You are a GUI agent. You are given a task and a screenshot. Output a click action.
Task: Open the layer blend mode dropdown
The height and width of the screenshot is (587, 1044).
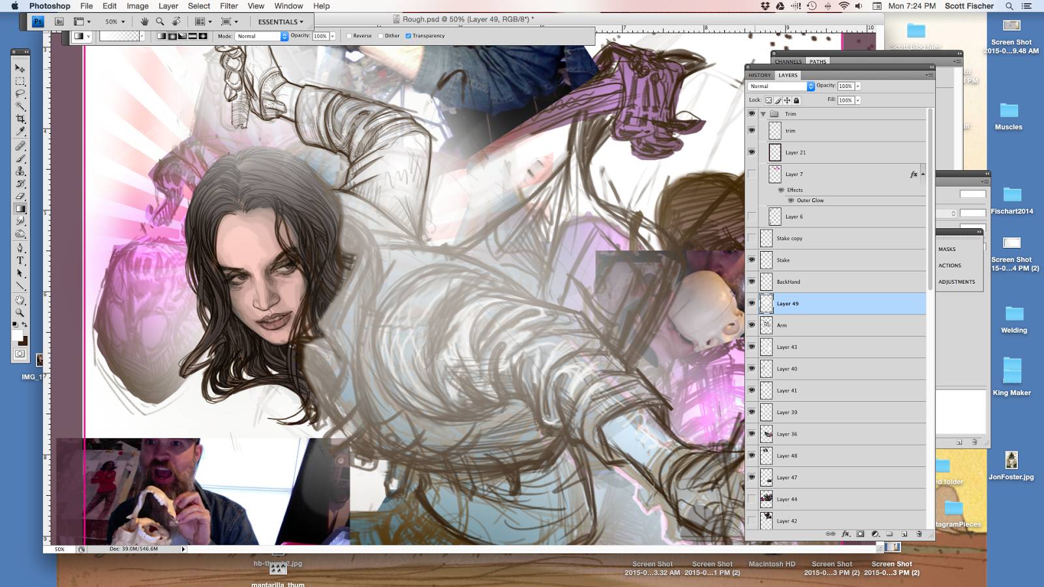tap(780, 86)
